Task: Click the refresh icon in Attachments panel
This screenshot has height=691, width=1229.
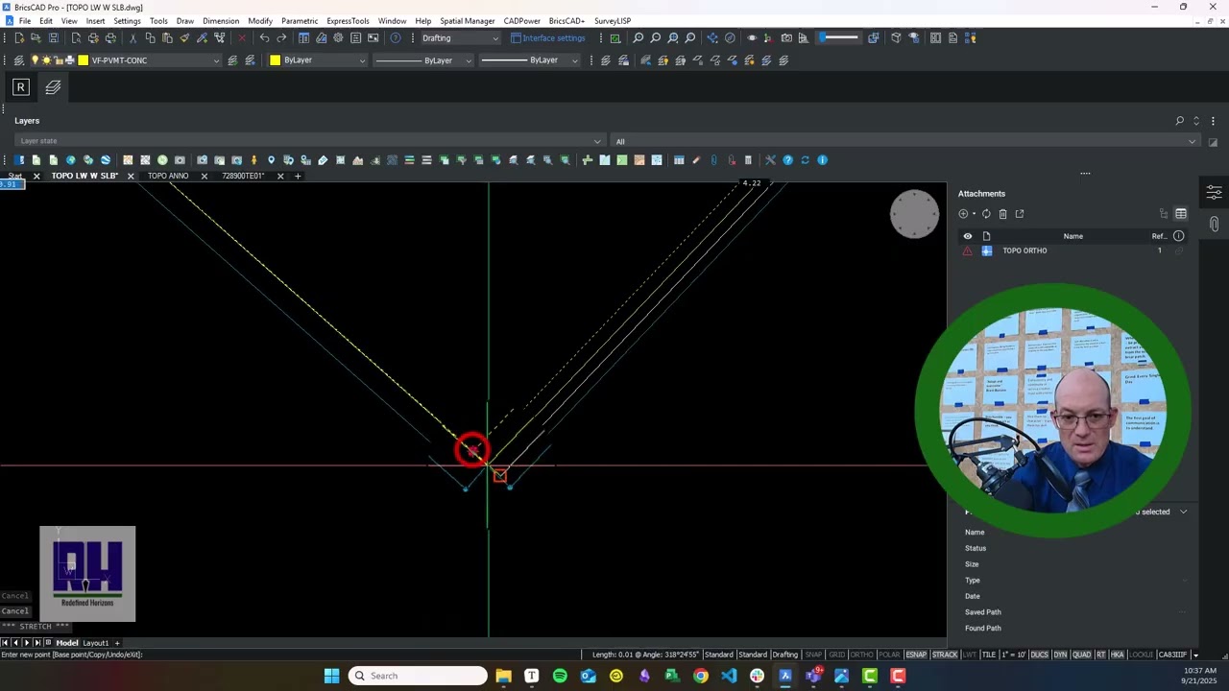Action: [985, 214]
